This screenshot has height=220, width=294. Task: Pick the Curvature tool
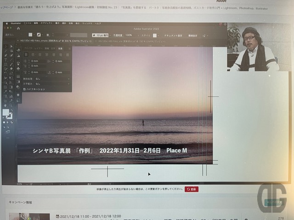tap(11, 55)
